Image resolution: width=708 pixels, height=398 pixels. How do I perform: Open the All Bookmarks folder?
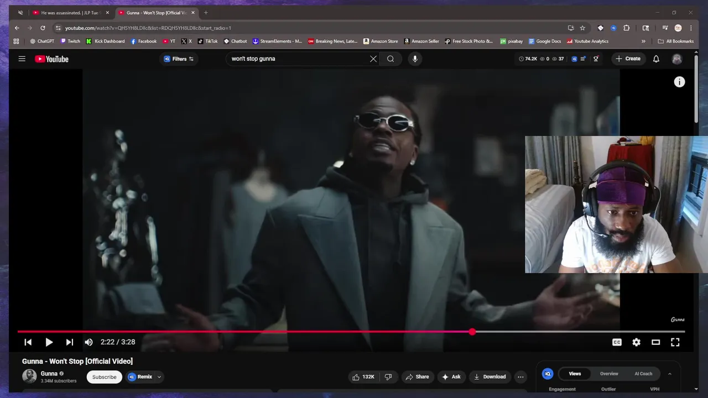click(x=676, y=41)
